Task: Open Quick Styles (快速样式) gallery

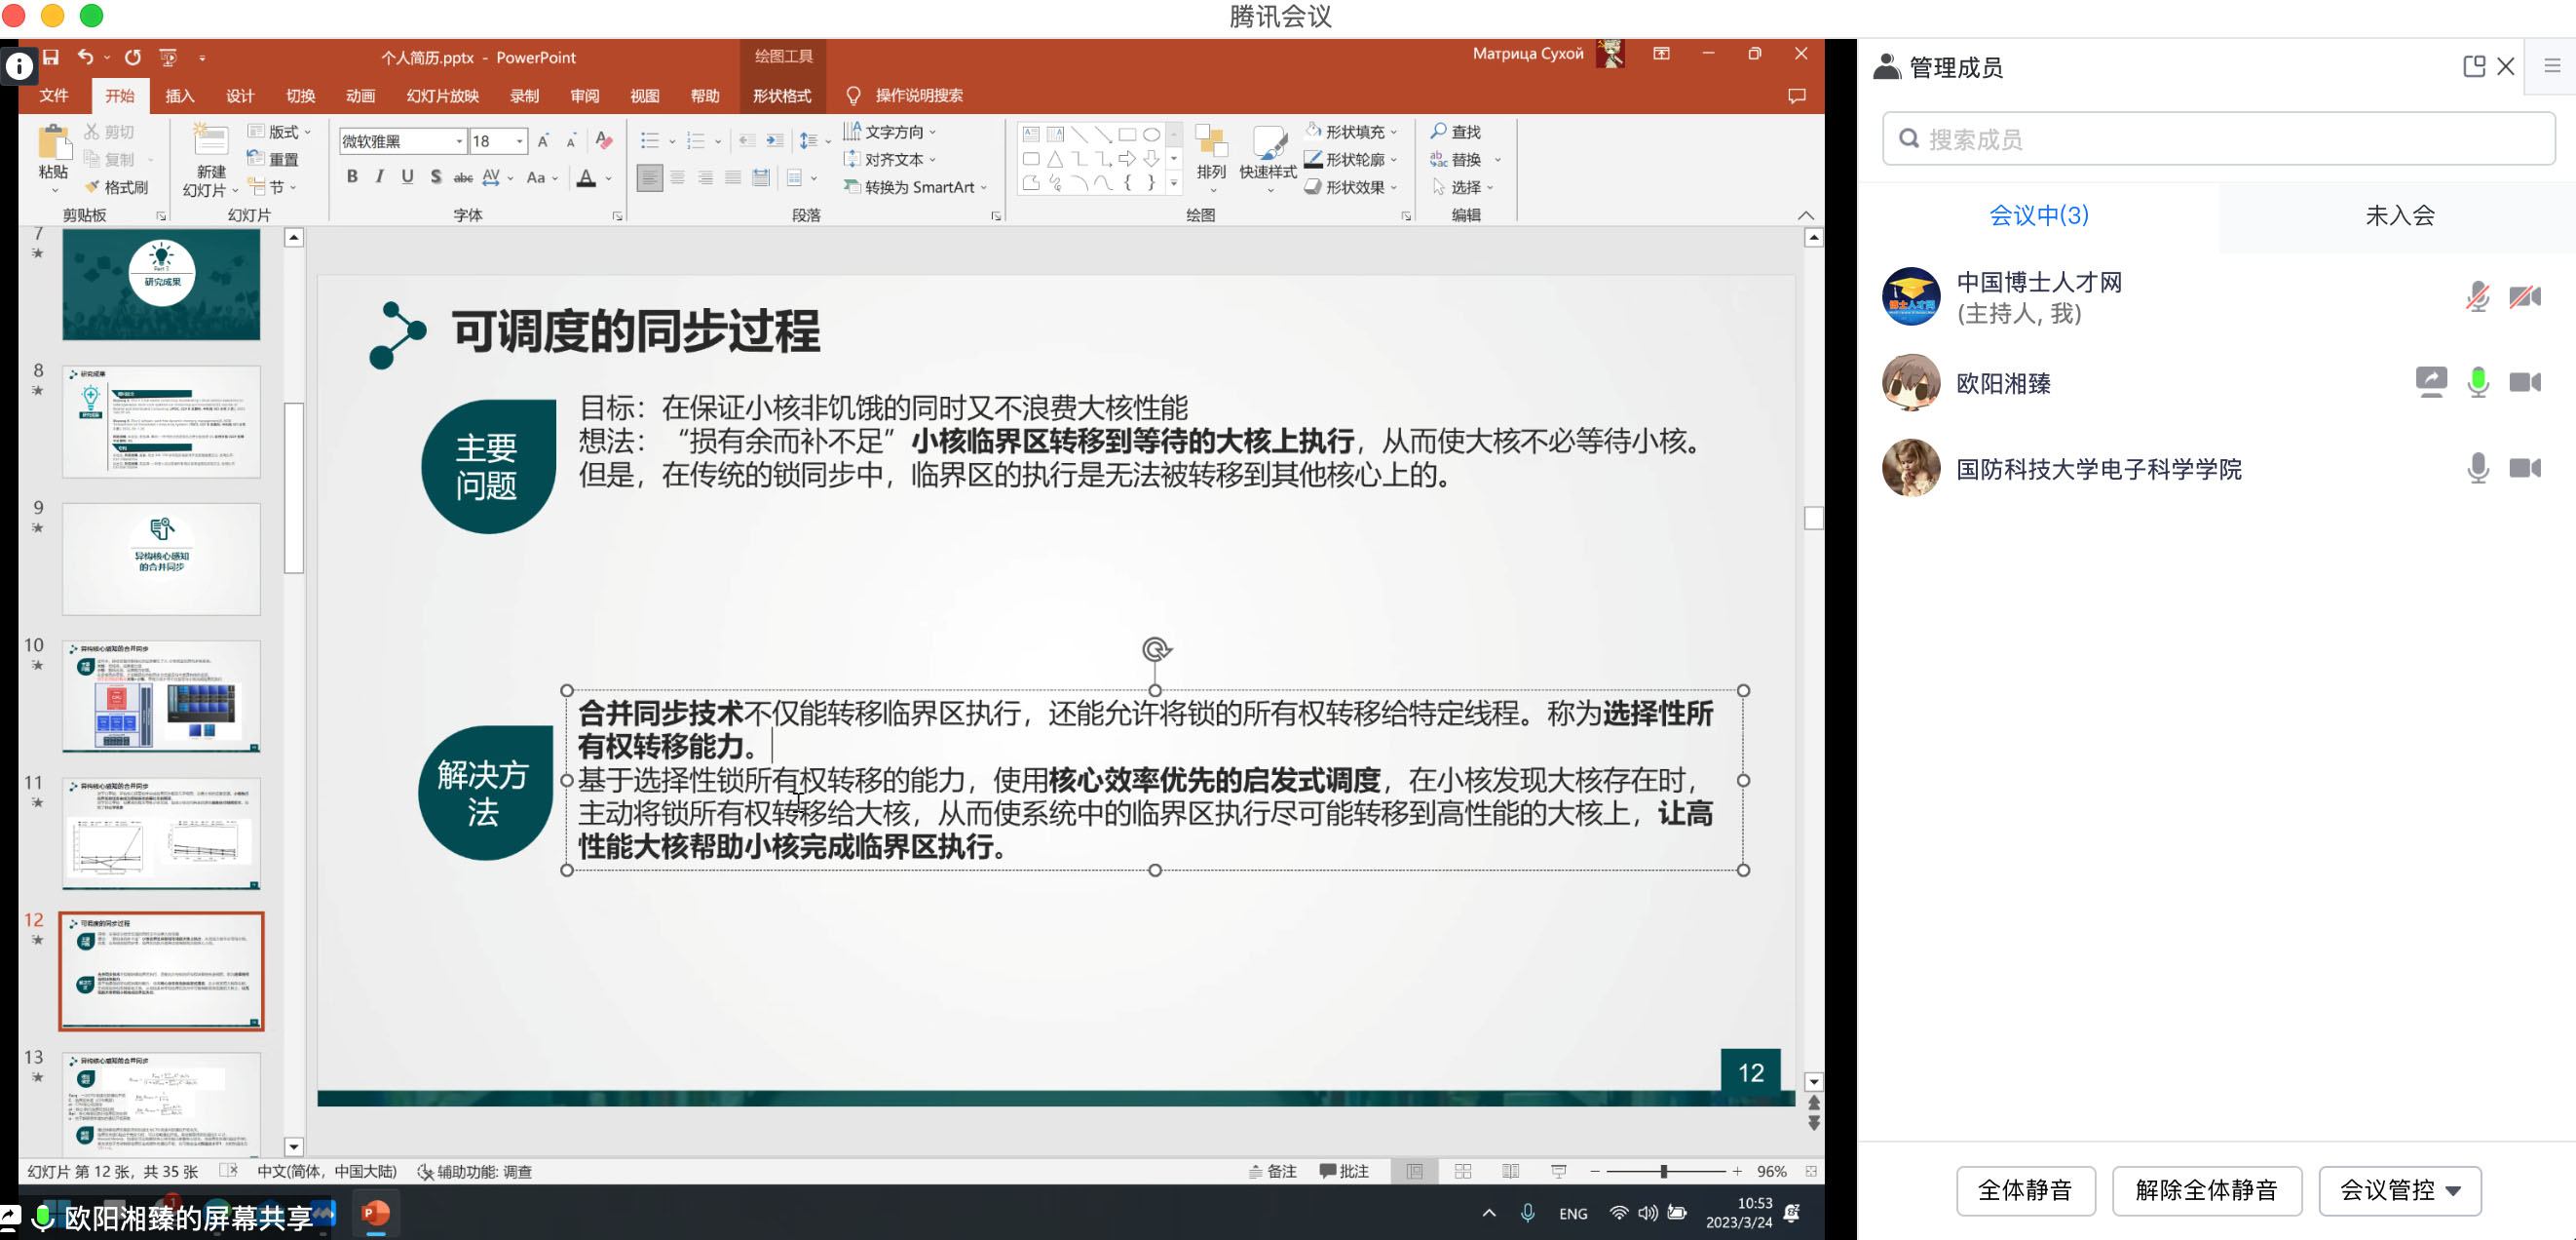Action: (x=1268, y=158)
